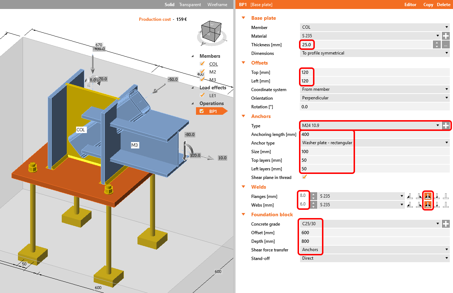
Task: Open the Editor tab
Action: 410,5
